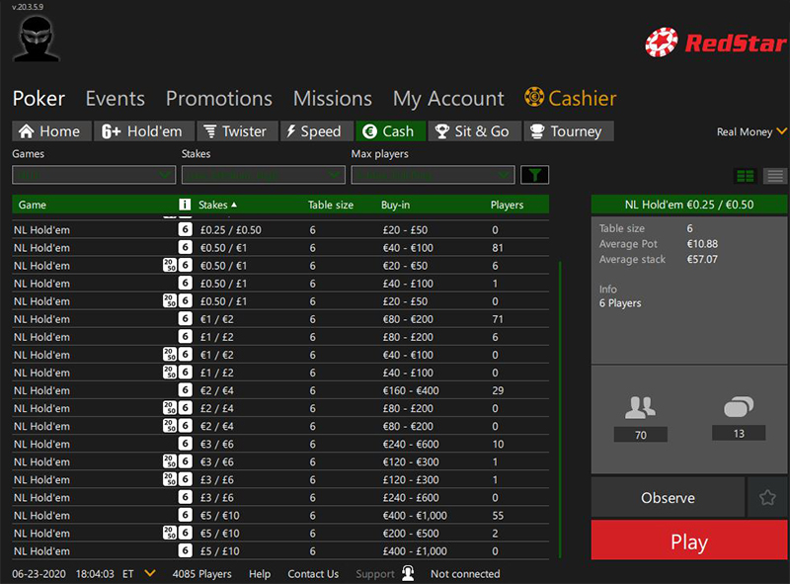Switch to grid view layout icon
The width and height of the screenshot is (790, 584).
(x=746, y=176)
